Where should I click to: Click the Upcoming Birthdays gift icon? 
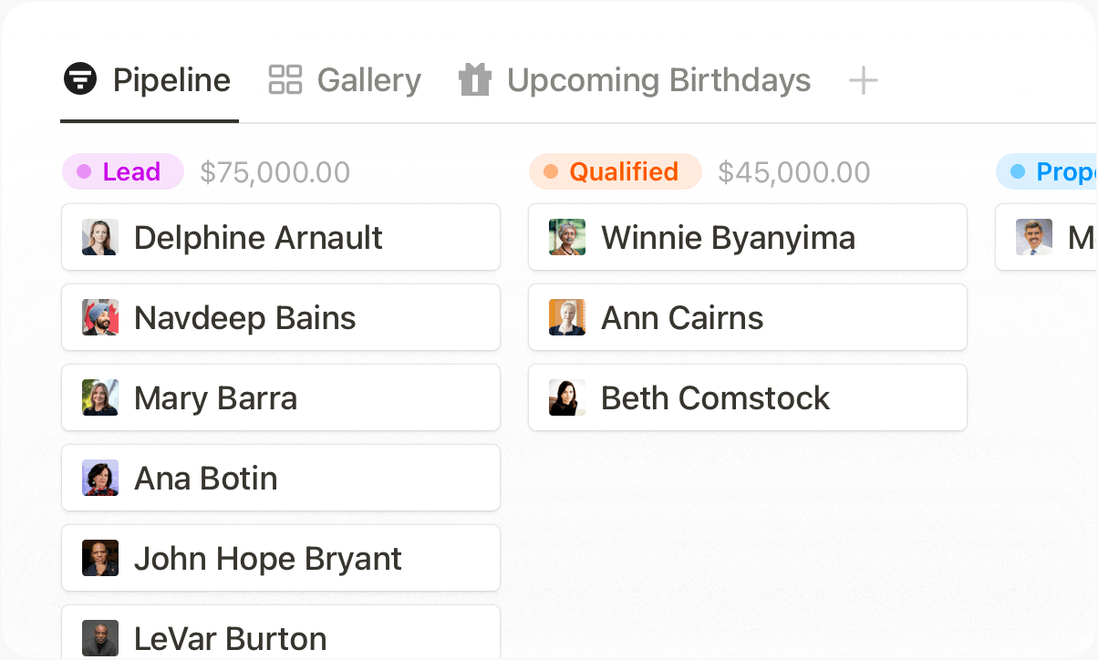point(474,80)
